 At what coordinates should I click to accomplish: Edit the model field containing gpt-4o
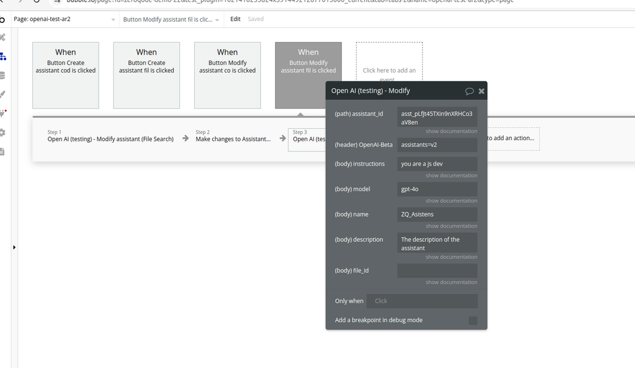(437, 189)
